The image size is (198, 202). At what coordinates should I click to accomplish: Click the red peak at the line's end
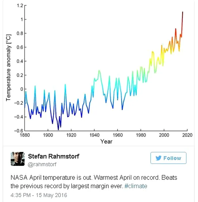182,13
